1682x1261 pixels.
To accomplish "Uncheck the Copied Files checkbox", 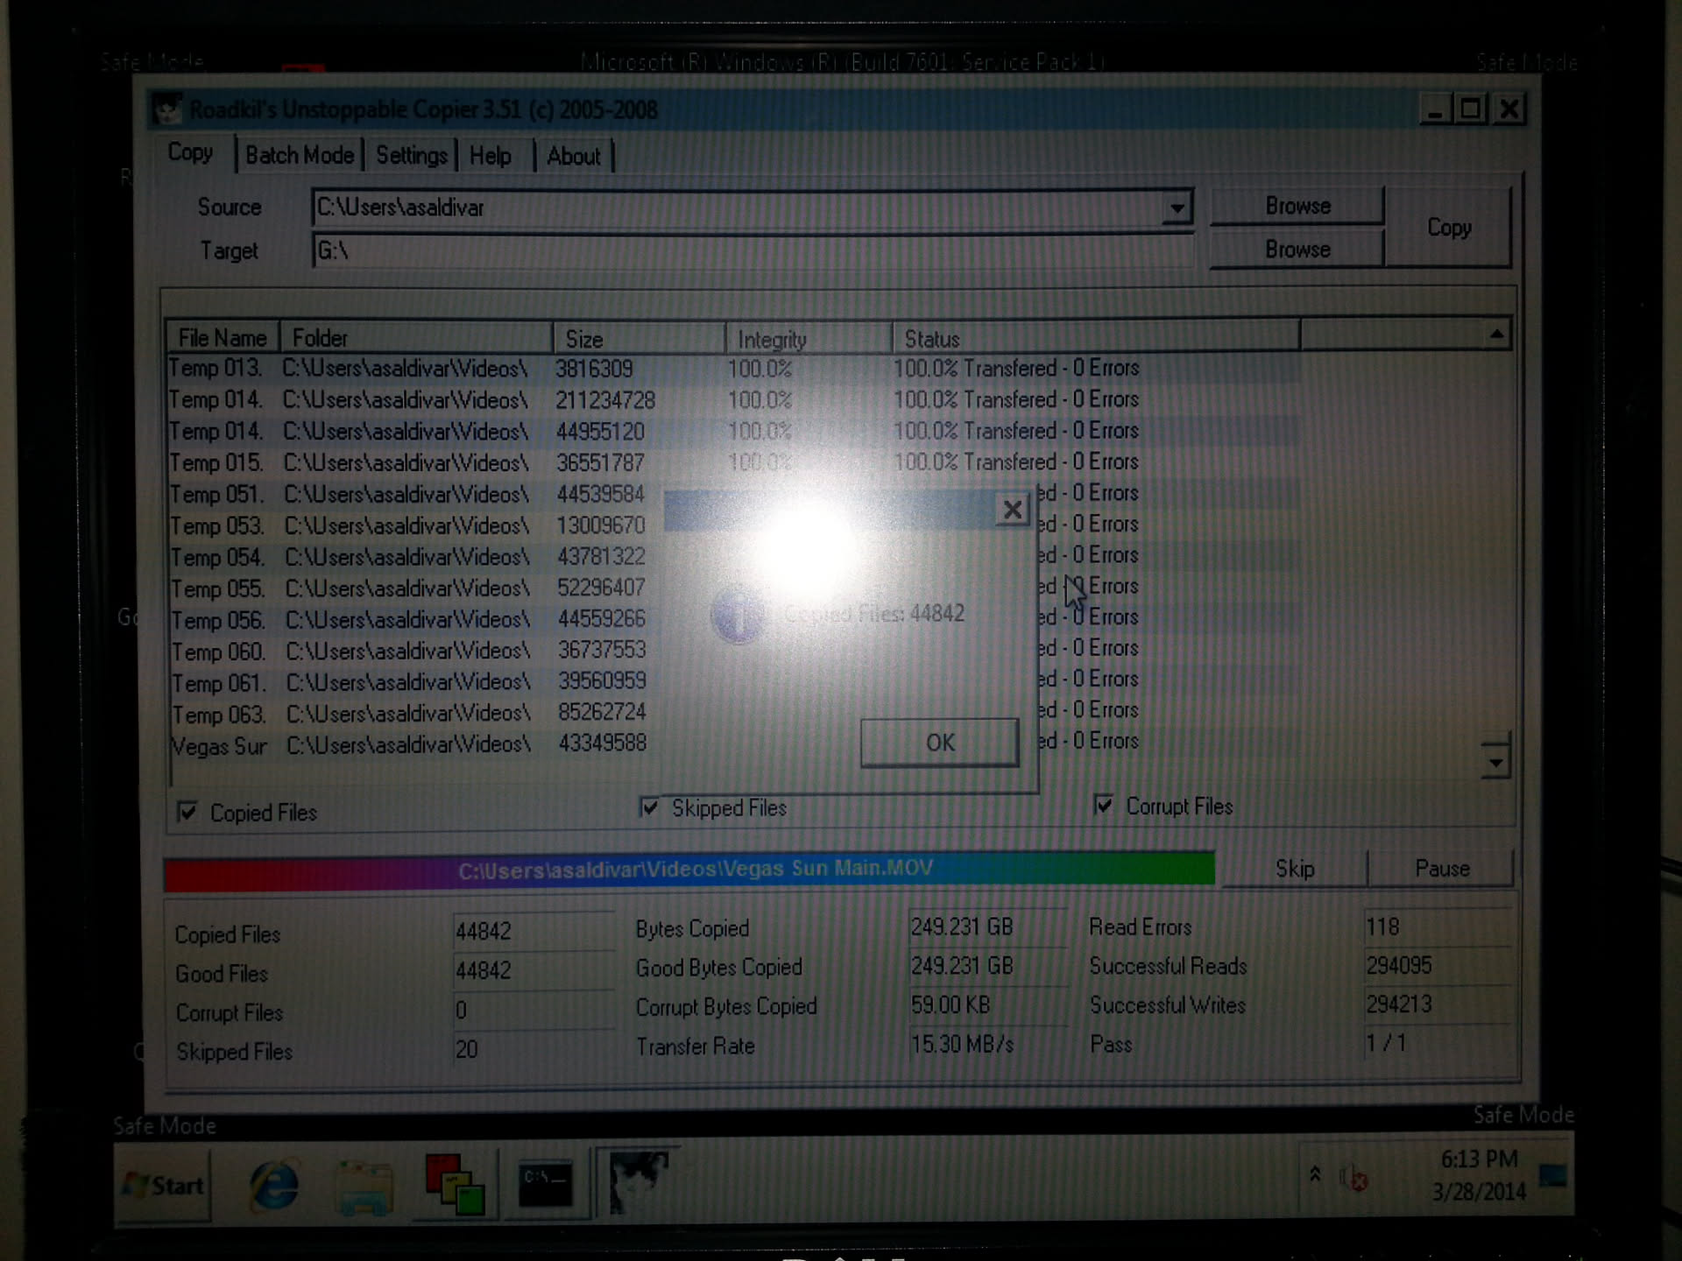I will pos(187,812).
